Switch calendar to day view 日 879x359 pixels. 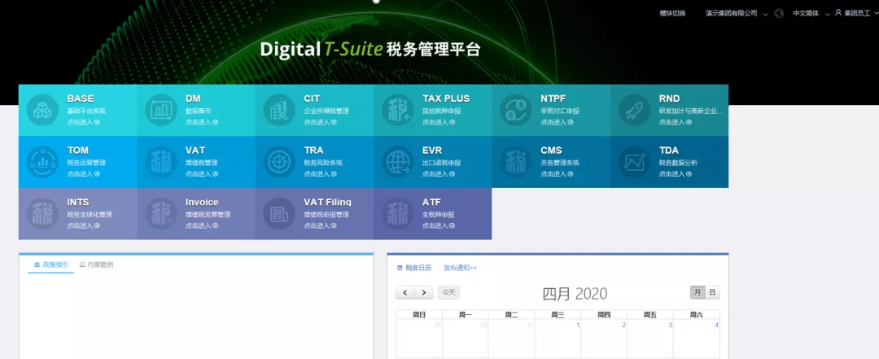pyautogui.click(x=712, y=292)
